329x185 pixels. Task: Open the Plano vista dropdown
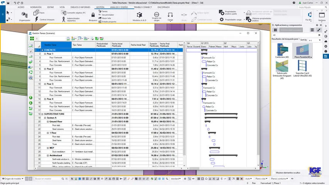(x=262, y=179)
